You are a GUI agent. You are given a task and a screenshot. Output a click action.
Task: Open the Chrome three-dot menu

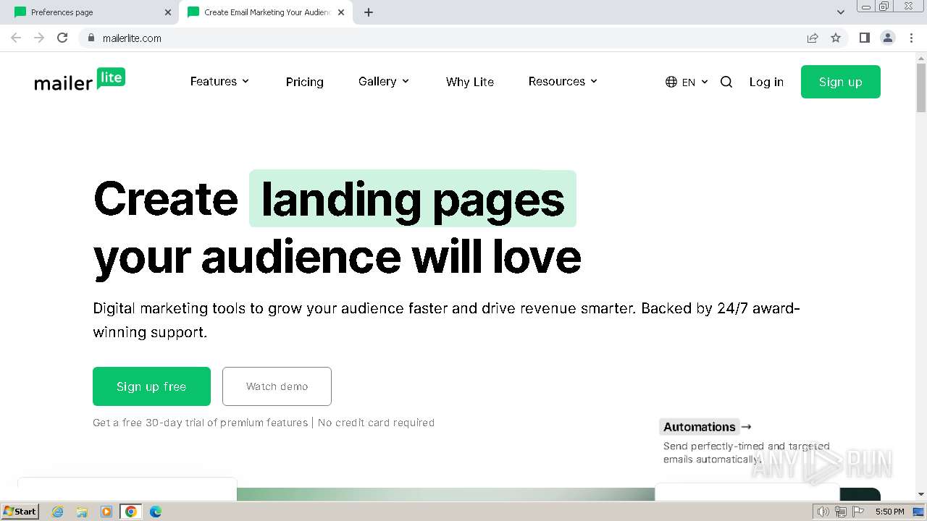click(911, 38)
